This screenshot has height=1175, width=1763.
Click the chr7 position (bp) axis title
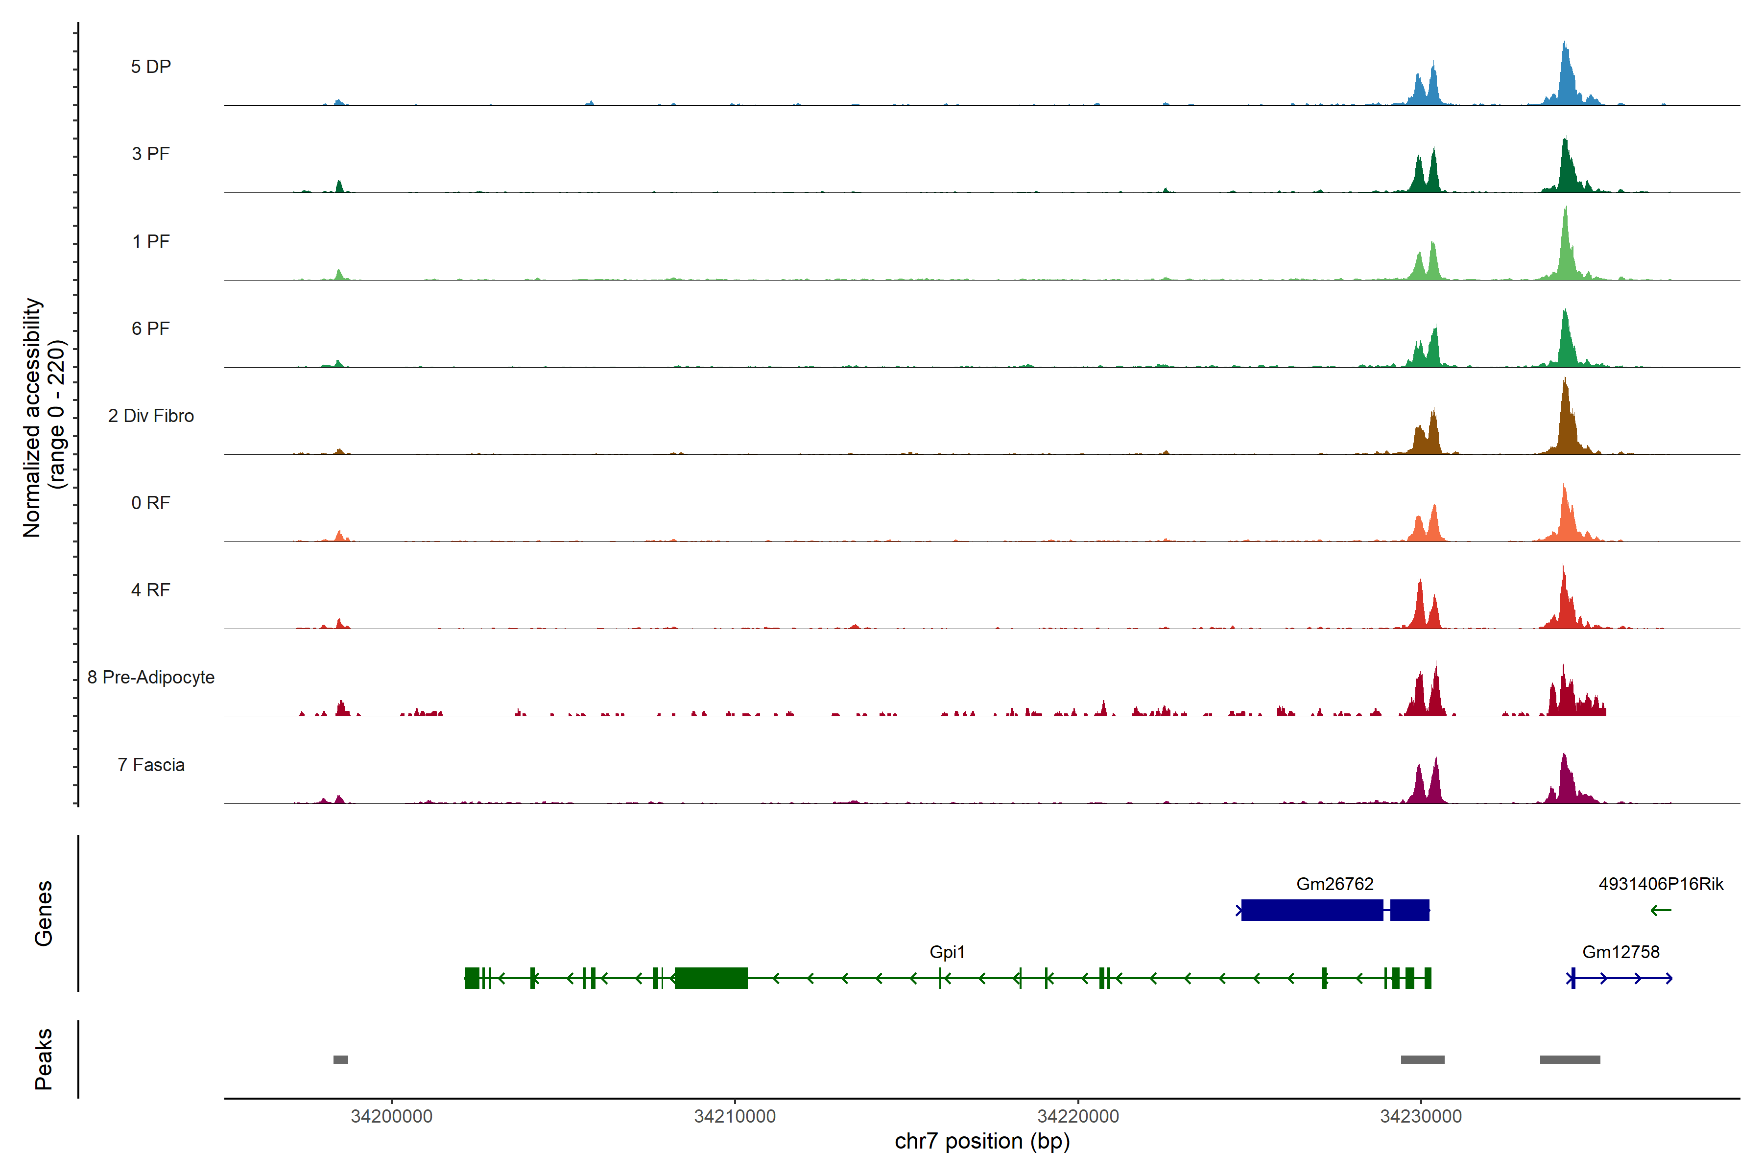pos(982,1141)
